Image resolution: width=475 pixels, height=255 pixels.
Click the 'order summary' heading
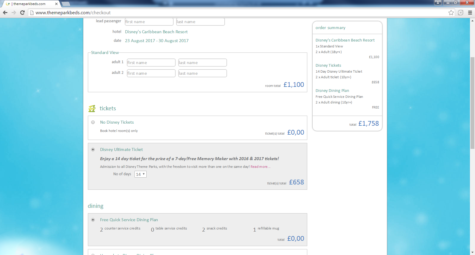330,28
